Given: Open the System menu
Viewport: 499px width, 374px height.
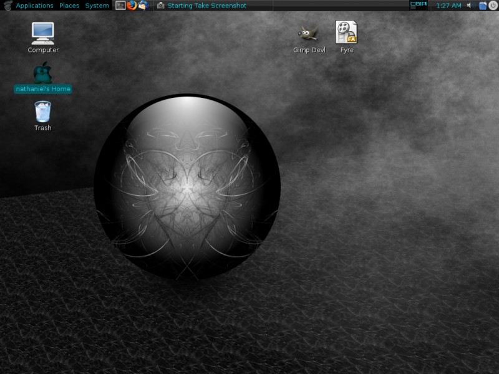Looking at the screenshot, I should [97, 6].
